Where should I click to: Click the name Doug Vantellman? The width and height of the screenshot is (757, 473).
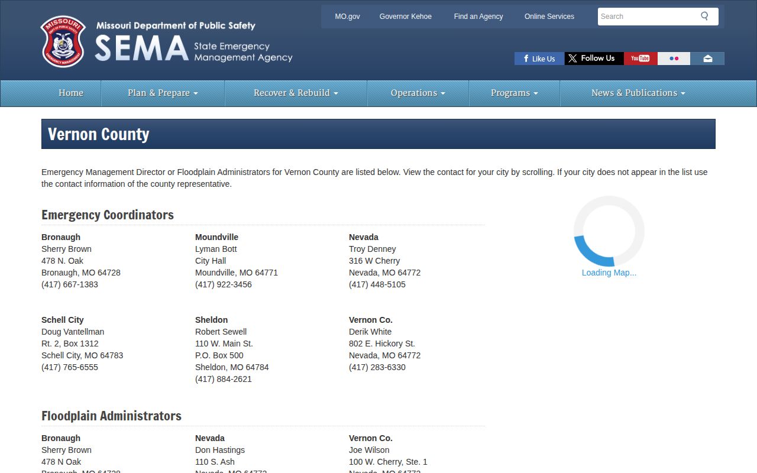(73, 332)
